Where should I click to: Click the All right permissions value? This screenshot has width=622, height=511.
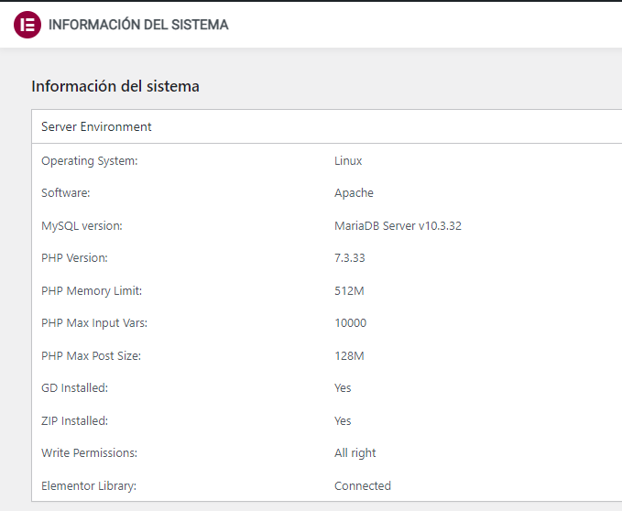(355, 453)
